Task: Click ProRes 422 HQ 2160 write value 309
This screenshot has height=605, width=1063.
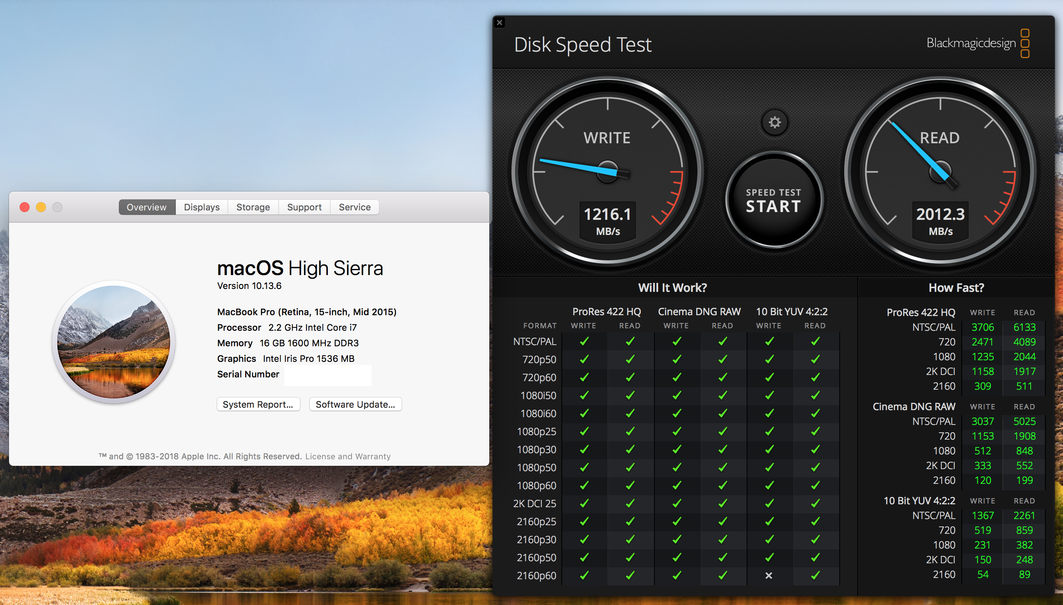Action: coord(982,386)
